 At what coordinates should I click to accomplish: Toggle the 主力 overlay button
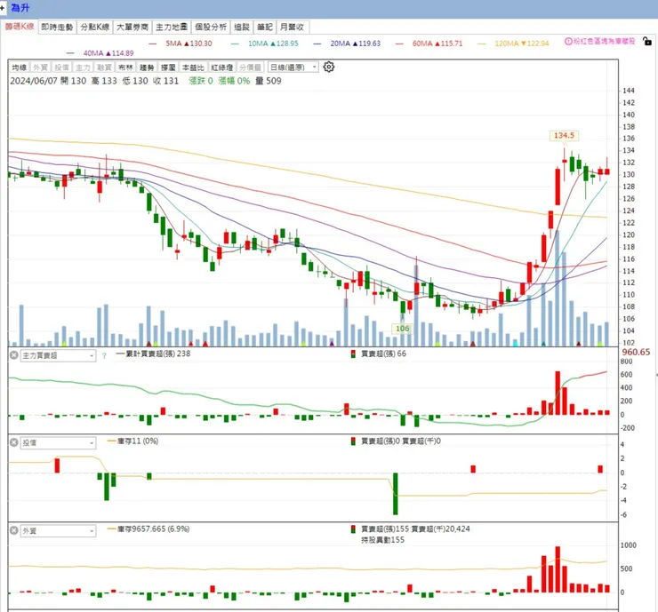coord(83,68)
